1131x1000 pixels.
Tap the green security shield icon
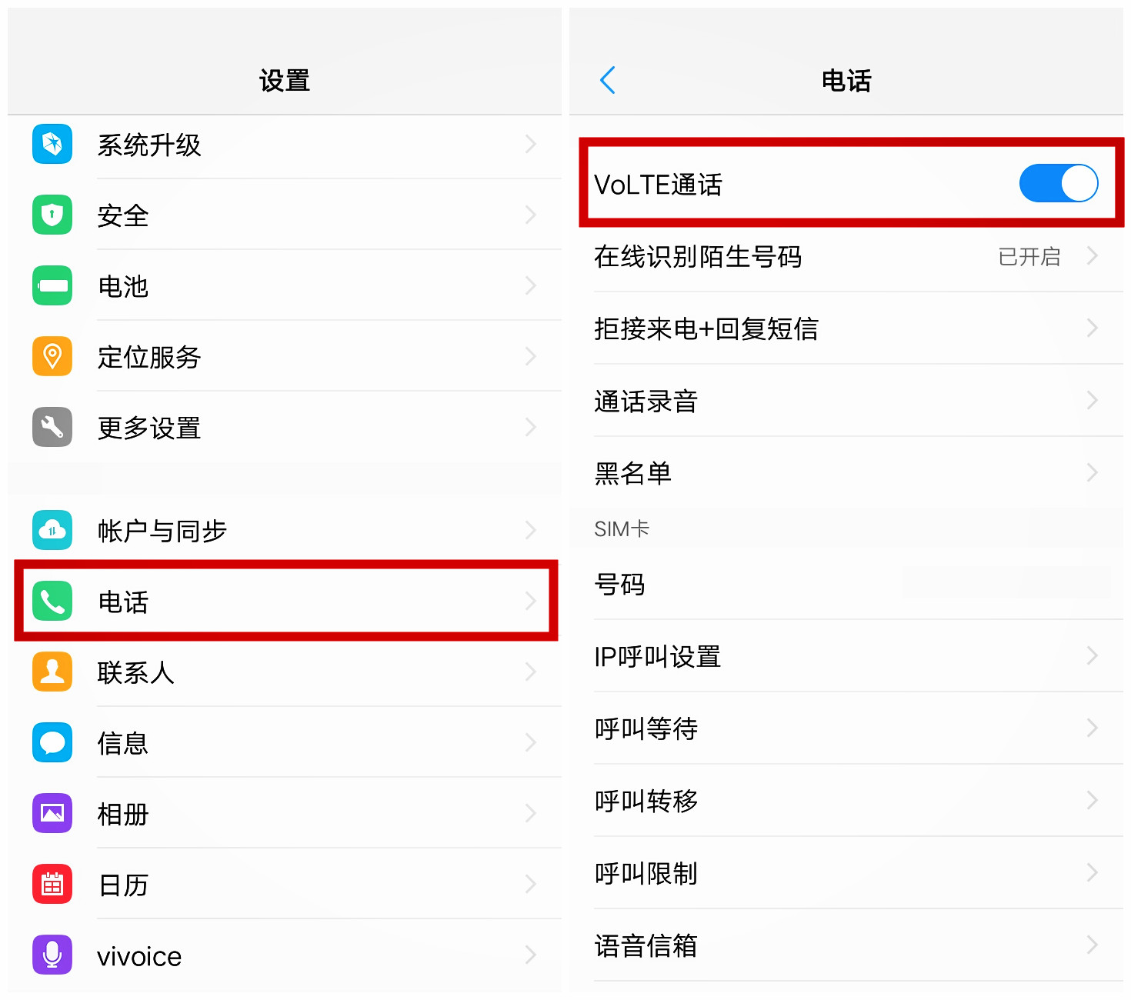tap(52, 215)
